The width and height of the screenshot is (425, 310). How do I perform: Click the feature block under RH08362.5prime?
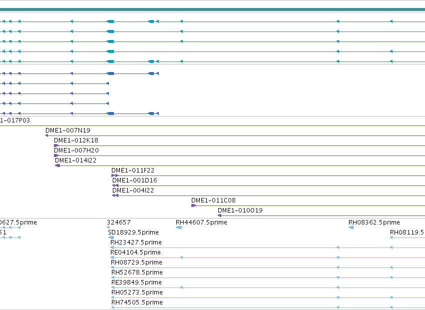(351, 227)
